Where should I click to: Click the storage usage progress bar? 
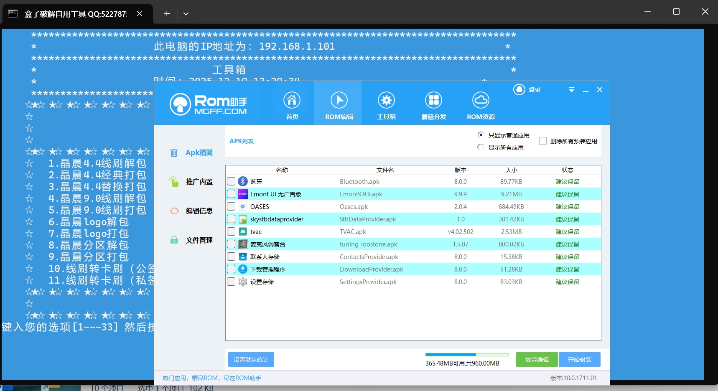(467, 355)
